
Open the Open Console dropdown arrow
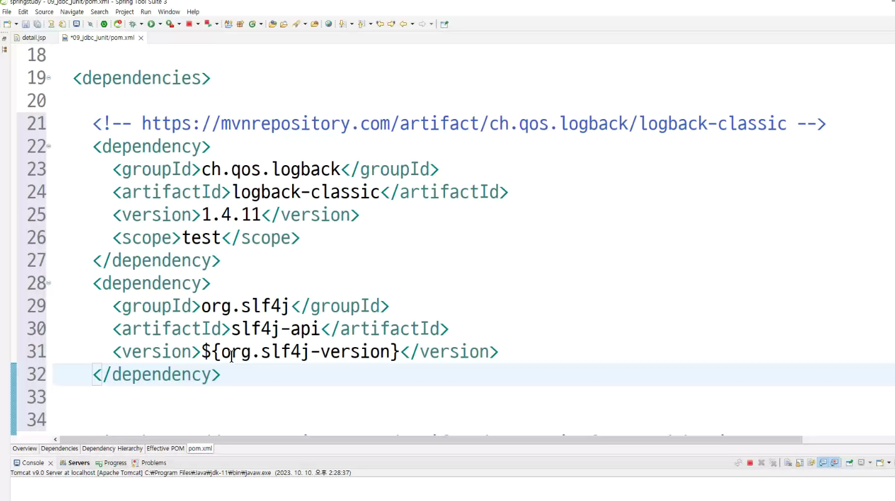[889, 463]
